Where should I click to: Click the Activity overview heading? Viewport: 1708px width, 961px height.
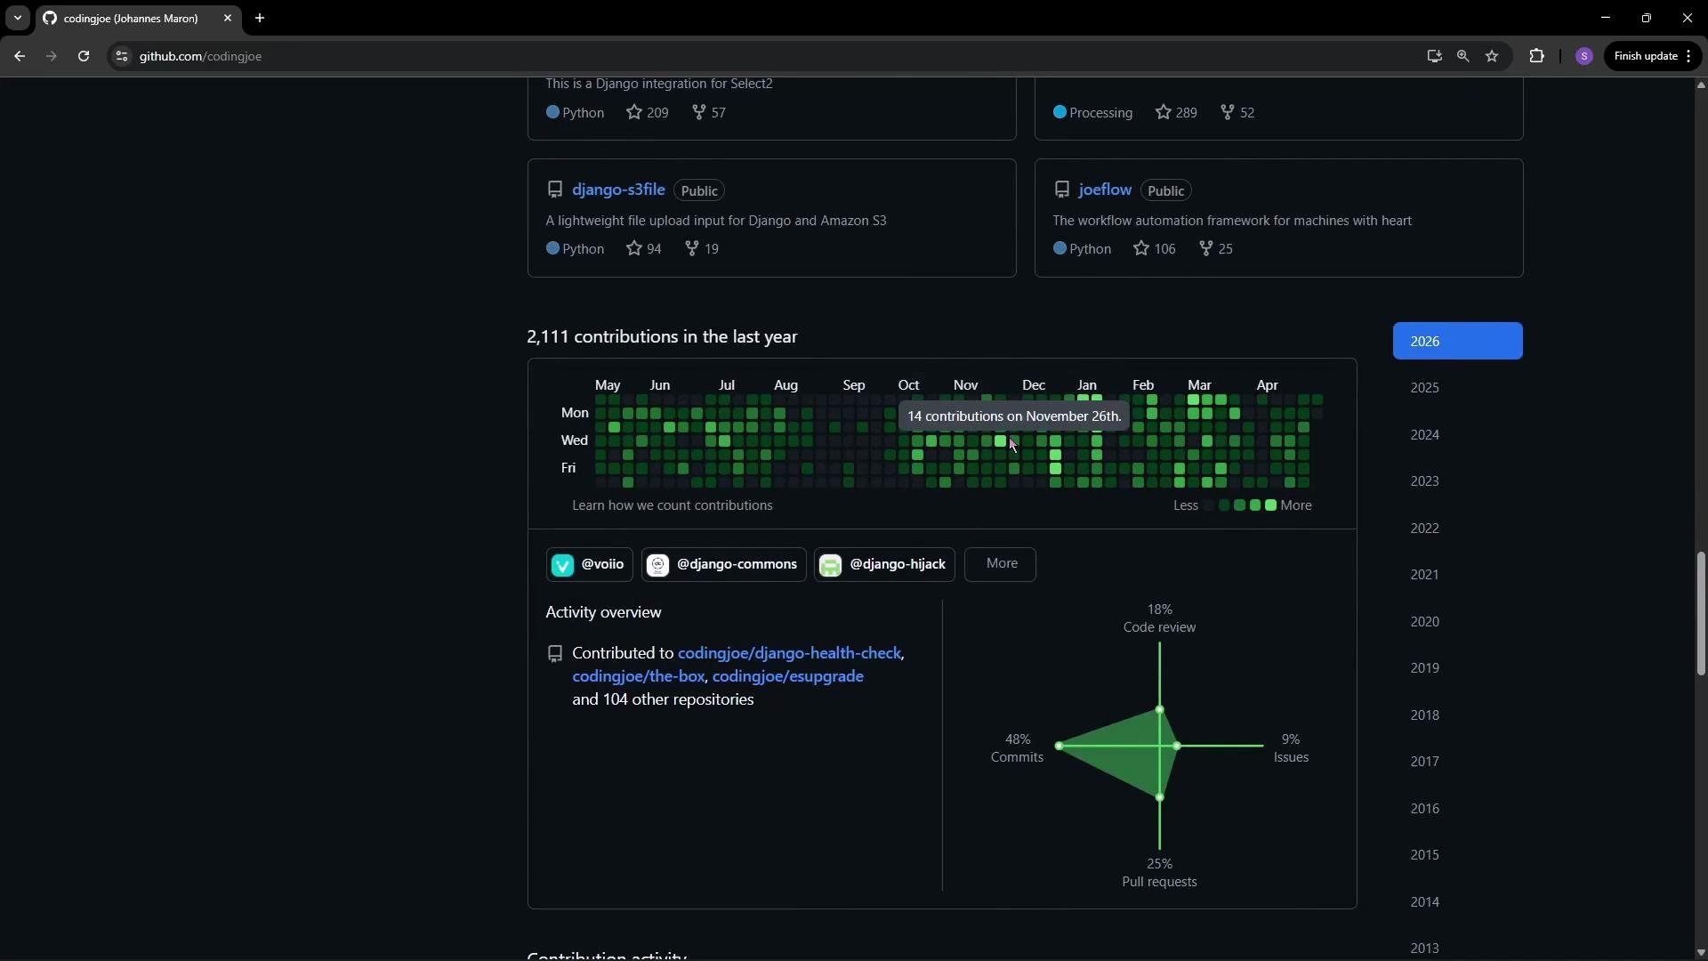click(x=603, y=612)
